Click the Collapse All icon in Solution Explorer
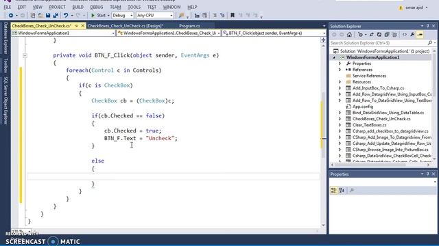439x246 pixels. click(387, 35)
